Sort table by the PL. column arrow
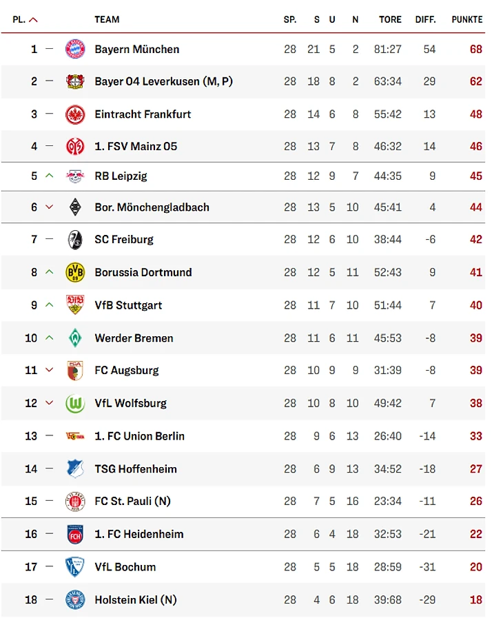This screenshot has width=503, height=618. coord(34,20)
